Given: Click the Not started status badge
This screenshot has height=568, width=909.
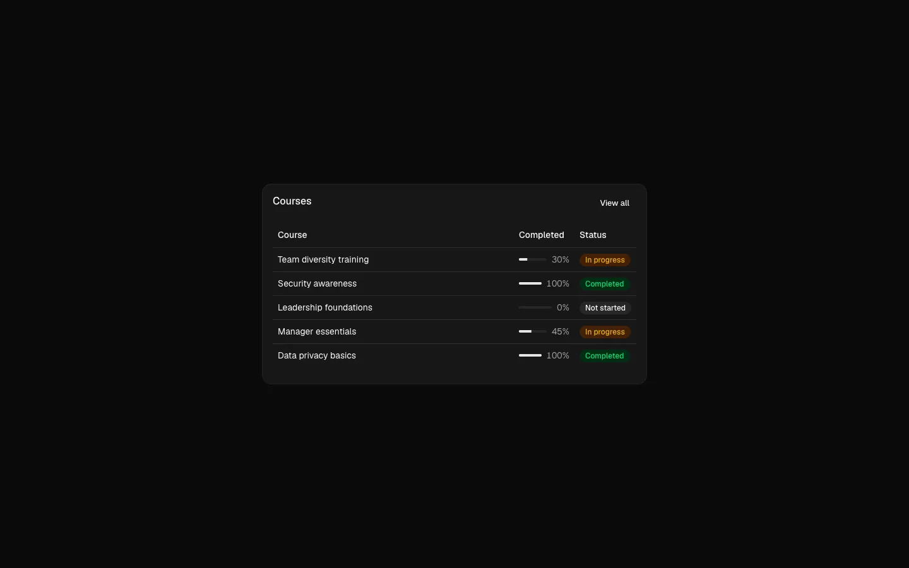Looking at the screenshot, I should (x=605, y=308).
